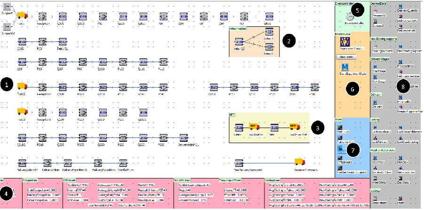Click the ReceiveCustomer truck icon
Viewport: 424px width, 210px height.
pyautogui.click(x=300, y=162)
